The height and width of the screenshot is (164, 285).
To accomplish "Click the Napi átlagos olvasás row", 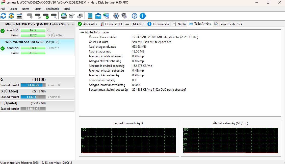I will click(x=117, y=47).
